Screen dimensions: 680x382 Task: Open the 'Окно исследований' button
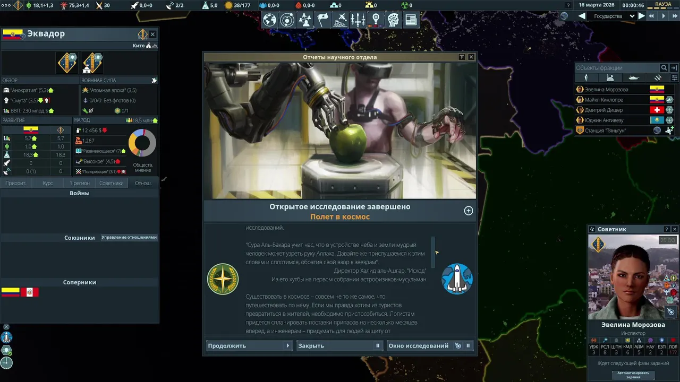pos(430,346)
